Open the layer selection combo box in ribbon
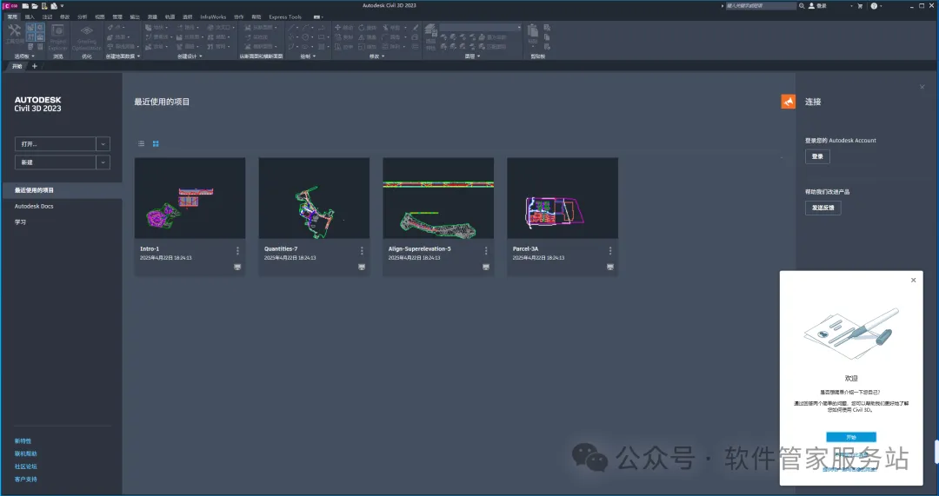 (481, 28)
